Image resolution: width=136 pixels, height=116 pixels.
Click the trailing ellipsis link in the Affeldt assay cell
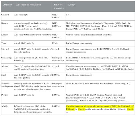pyautogui.click(x=67, y=112)
